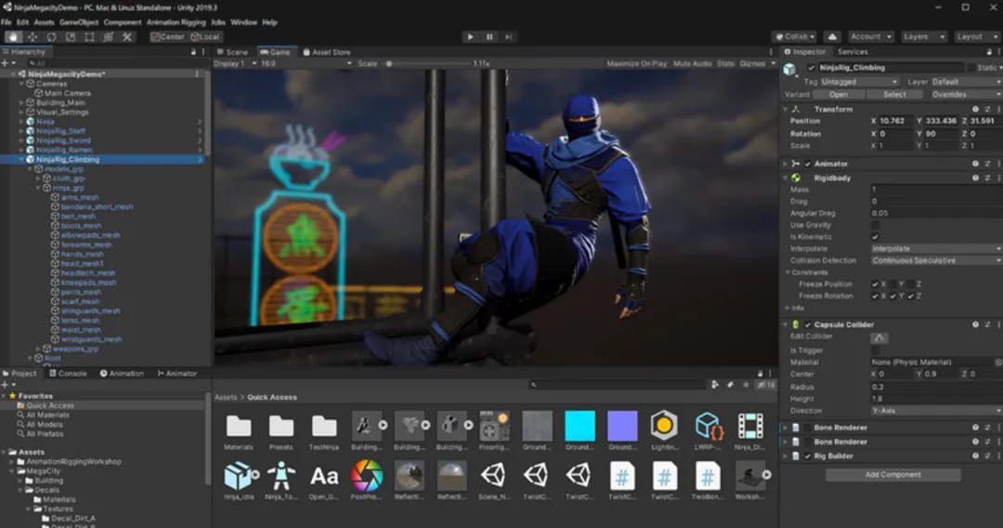Click the Edit Collider icon button
Screen dimensions: 1003x528
879,337
